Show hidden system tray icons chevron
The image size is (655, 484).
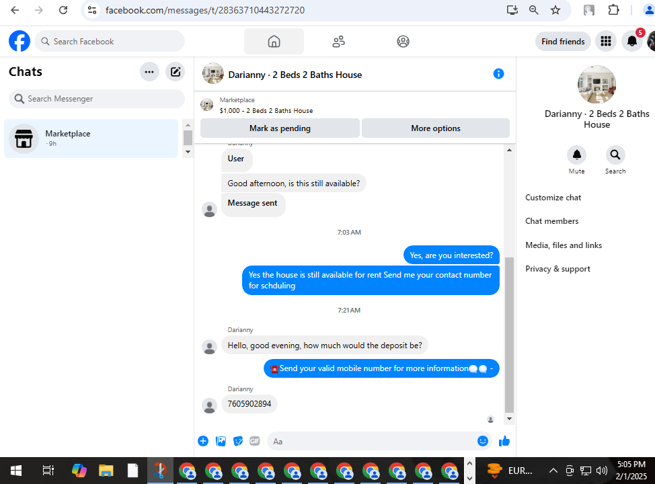tap(553, 471)
